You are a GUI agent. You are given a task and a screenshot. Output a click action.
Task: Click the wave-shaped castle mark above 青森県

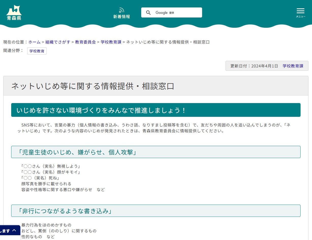(14, 10)
